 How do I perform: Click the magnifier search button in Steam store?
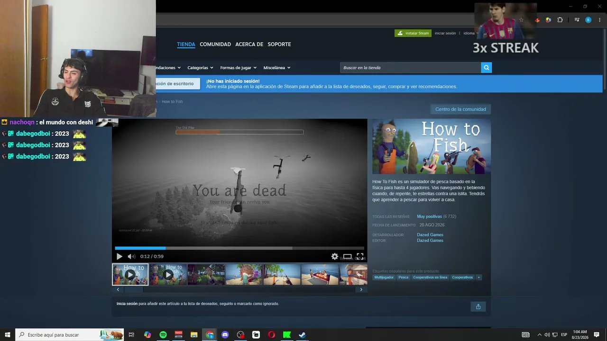pyautogui.click(x=486, y=68)
